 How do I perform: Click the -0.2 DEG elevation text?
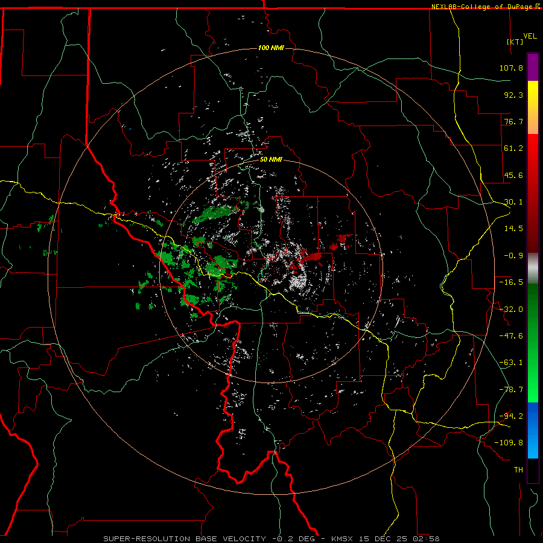tap(293, 539)
